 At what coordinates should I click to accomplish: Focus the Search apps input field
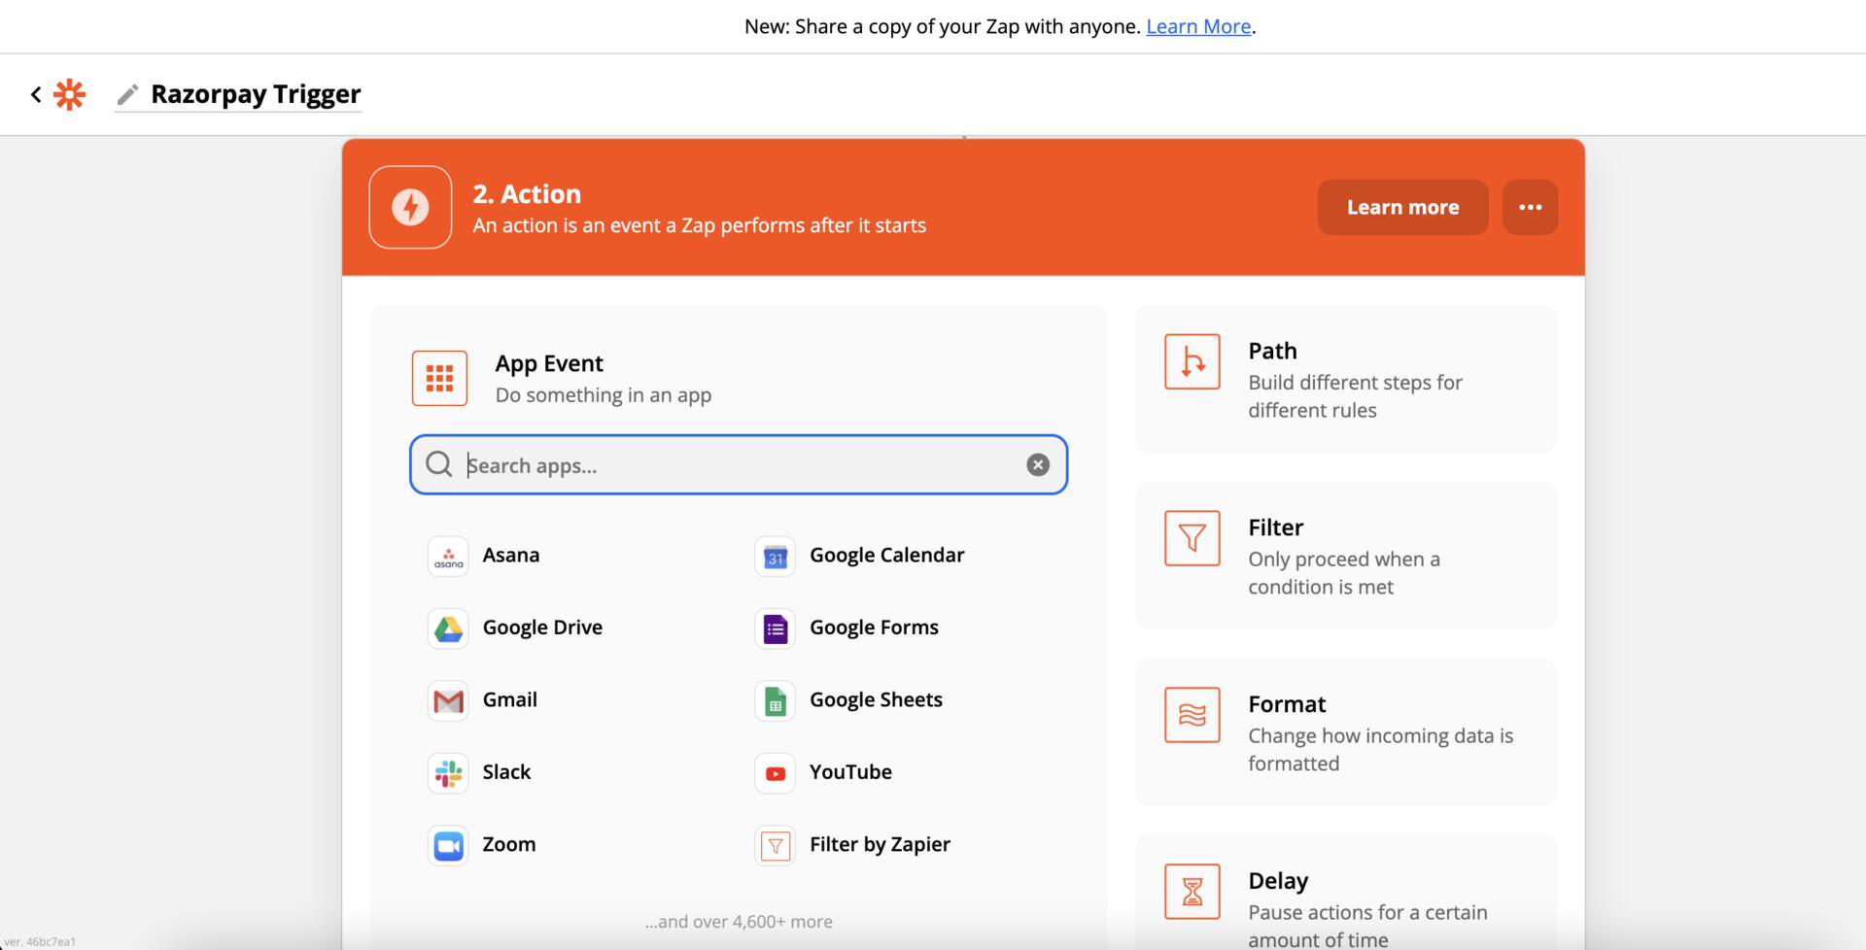[739, 464]
